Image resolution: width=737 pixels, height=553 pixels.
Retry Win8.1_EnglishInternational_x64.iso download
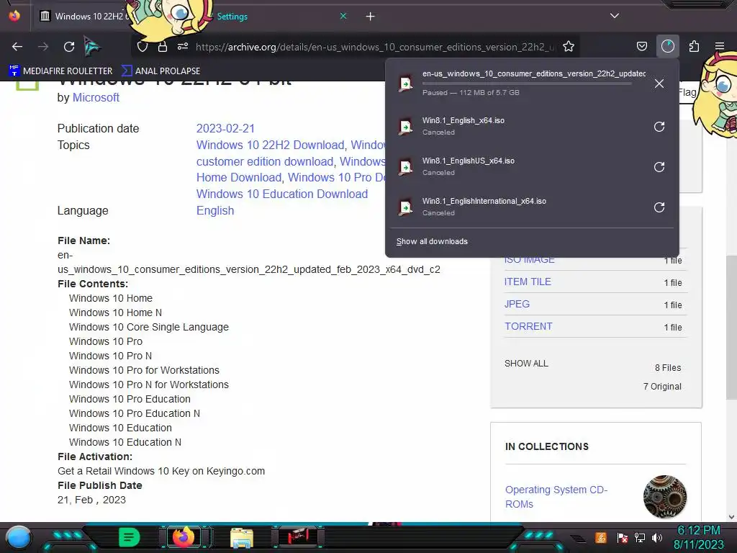[659, 207]
